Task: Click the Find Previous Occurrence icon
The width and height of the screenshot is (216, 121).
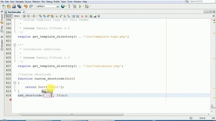Action: [x=44, y=16]
